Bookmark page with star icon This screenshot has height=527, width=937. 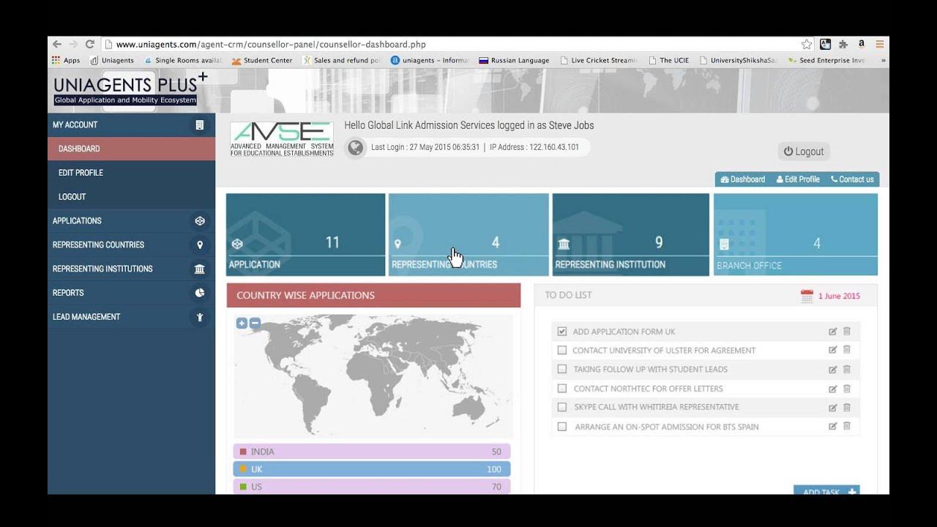807,44
